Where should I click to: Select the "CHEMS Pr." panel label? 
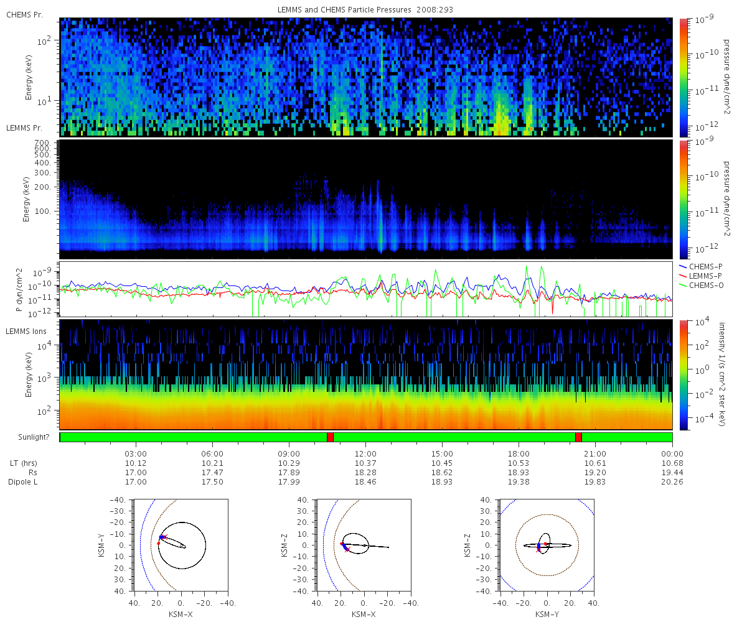[24, 15]
